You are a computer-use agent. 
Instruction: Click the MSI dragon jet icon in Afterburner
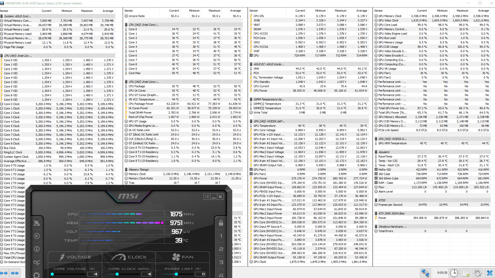[37, 223]
